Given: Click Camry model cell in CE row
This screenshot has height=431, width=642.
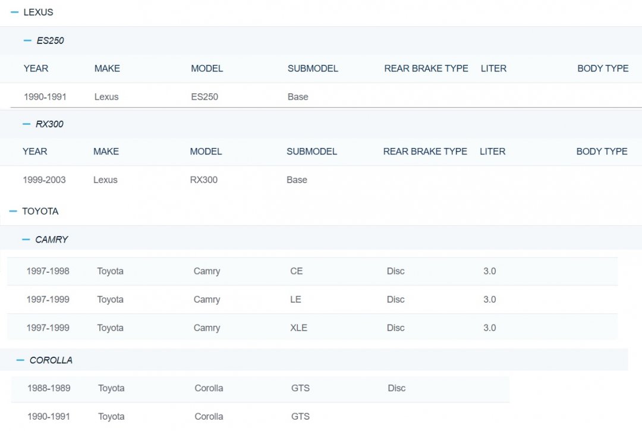Looking at the screenshot, I should tap(207, 271).
